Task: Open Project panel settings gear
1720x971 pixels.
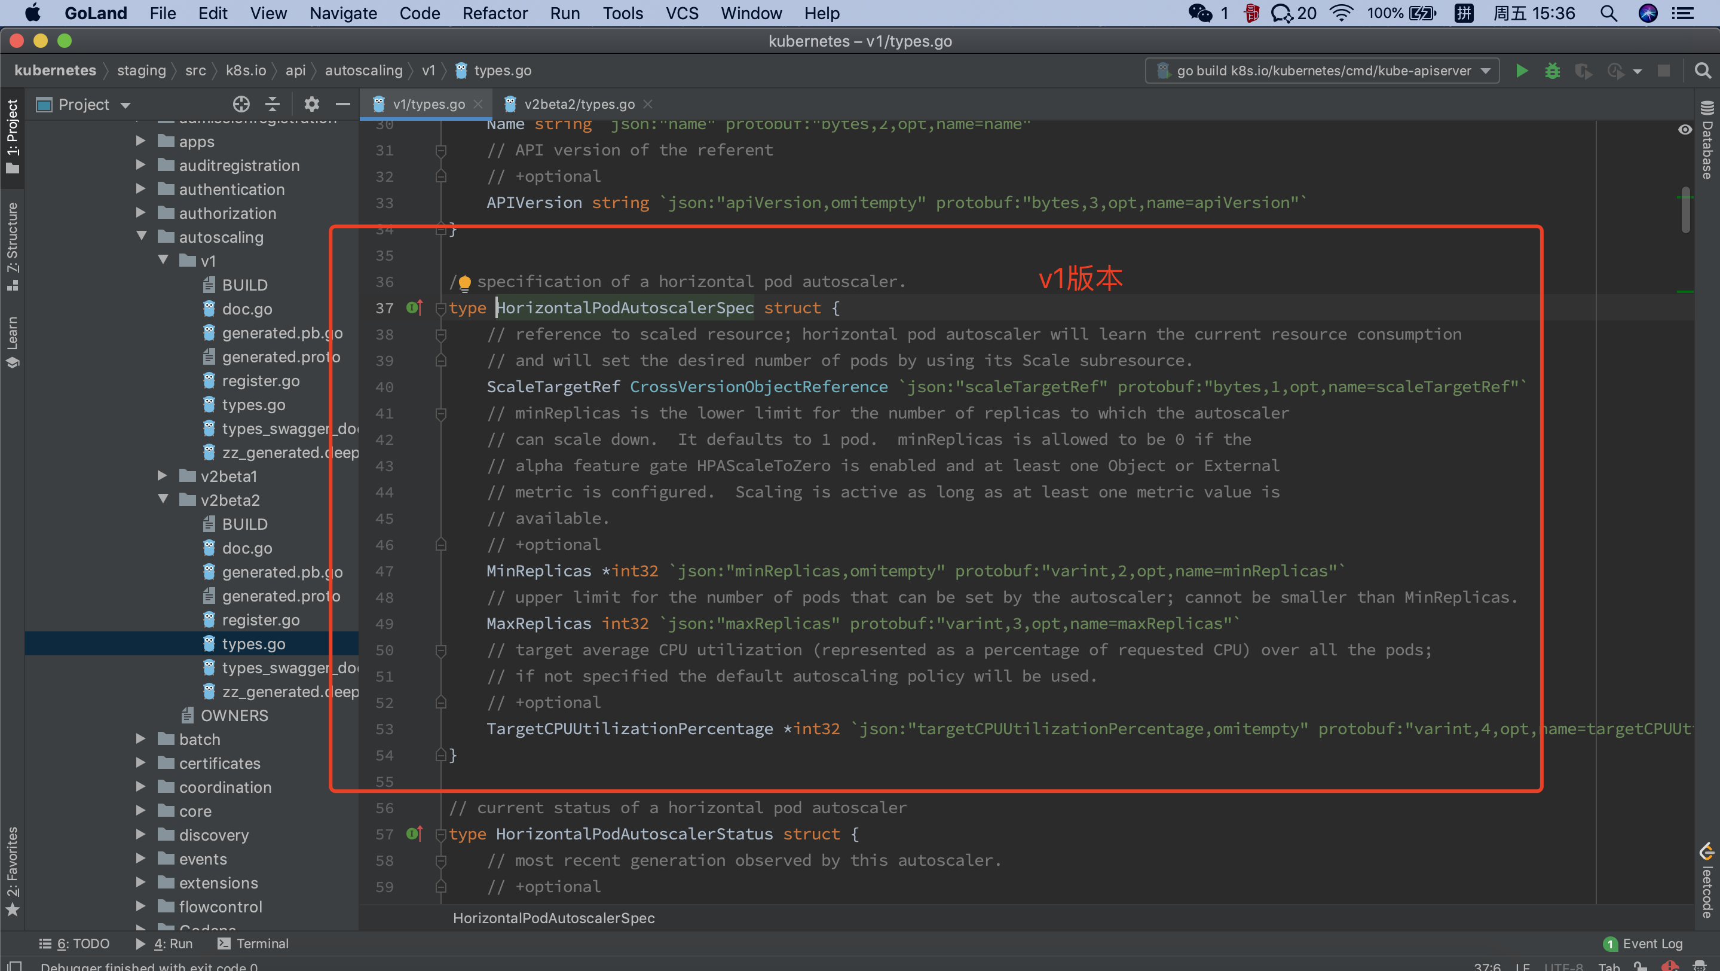Action: click(x=311, y=104)
